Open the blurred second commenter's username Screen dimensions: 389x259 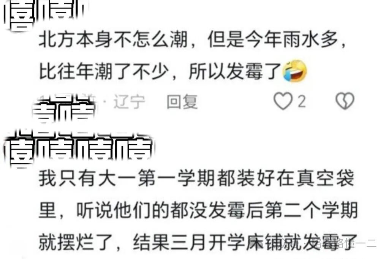pos(78,149)
